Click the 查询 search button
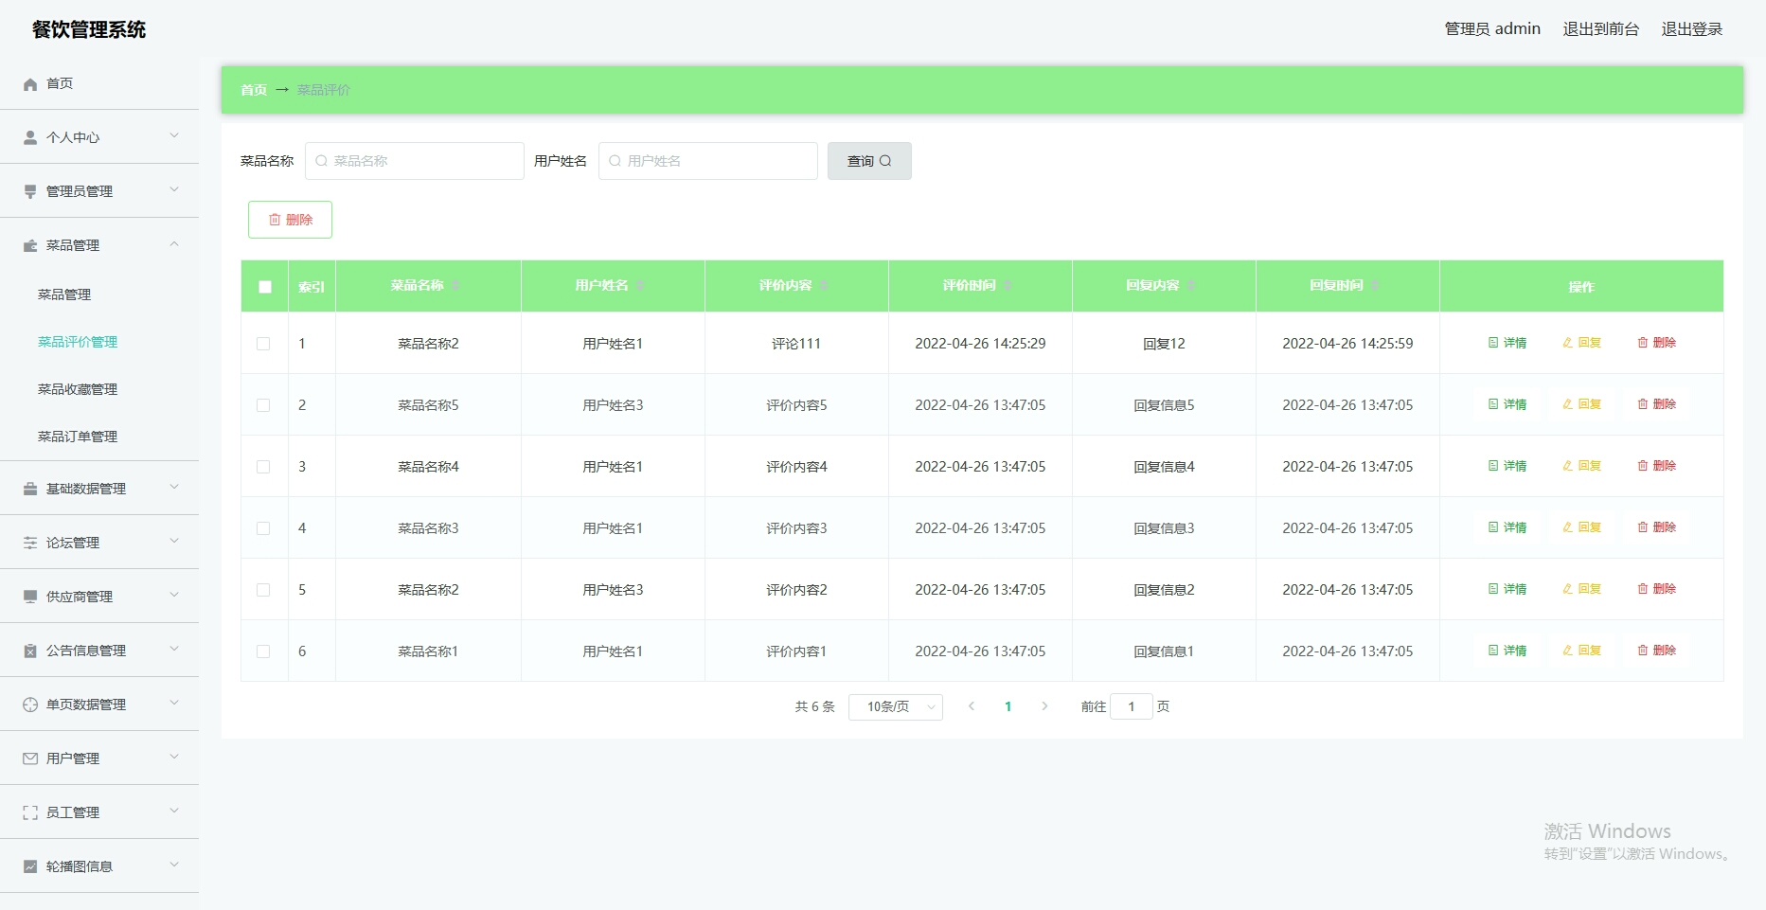Screen dimensions: 1766x910 coord(868,161)
